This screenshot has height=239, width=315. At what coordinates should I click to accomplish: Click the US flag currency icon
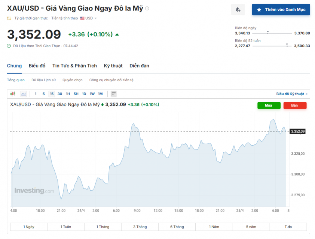tap(82, 18)
